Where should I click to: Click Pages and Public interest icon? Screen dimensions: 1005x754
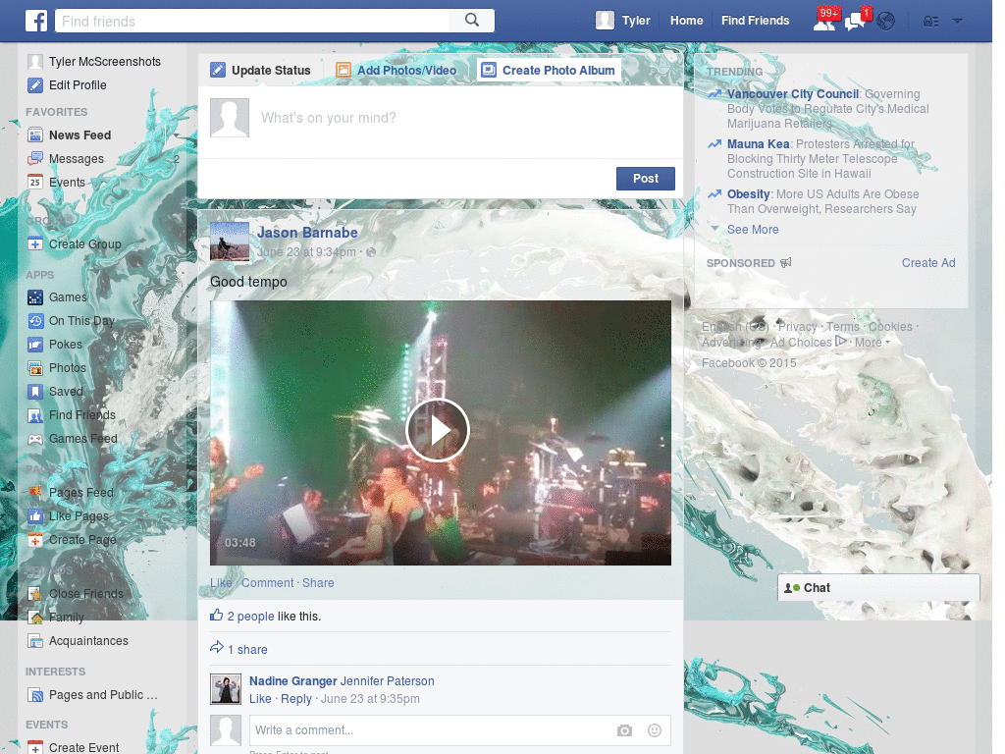pos(35,695)
